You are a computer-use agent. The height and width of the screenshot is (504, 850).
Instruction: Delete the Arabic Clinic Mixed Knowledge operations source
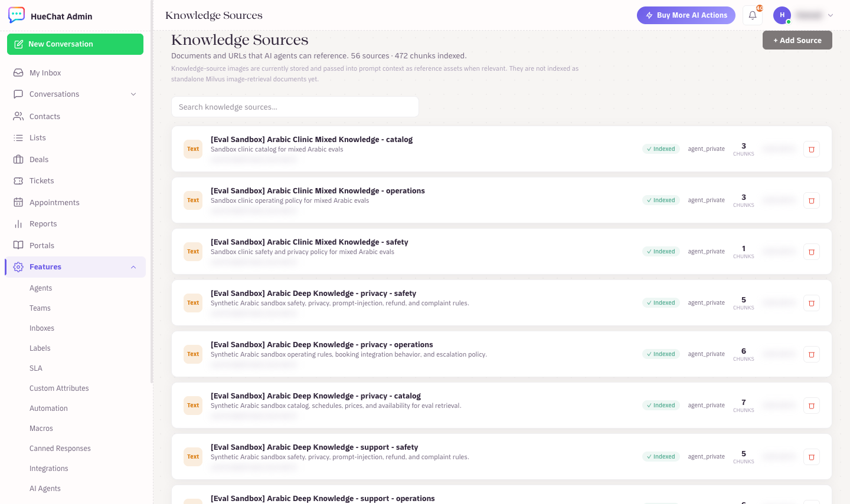click(x=812, y=200)
